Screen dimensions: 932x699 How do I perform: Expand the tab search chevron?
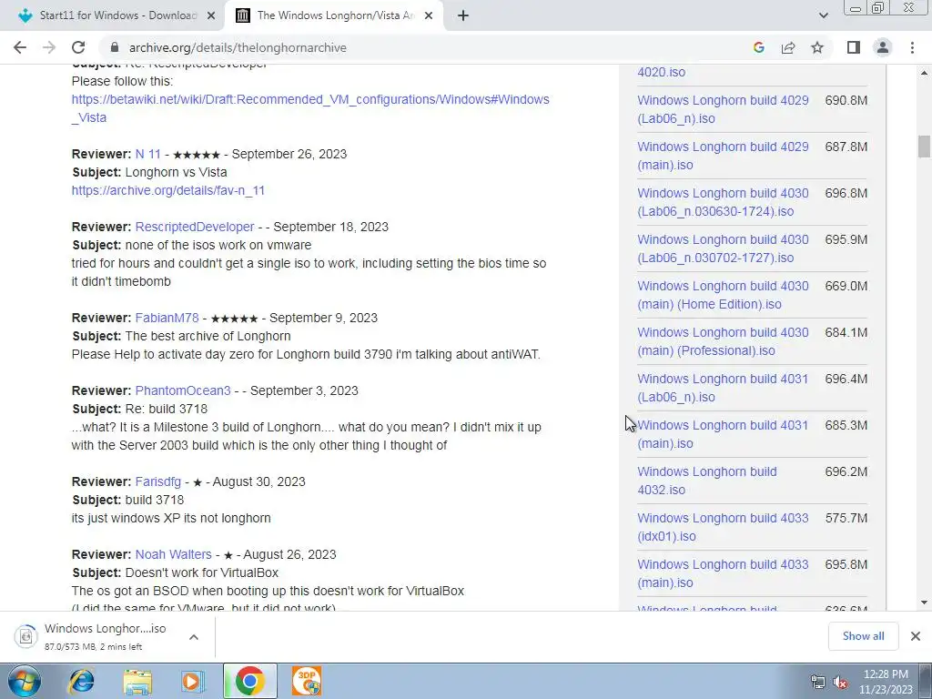(823, 15)
